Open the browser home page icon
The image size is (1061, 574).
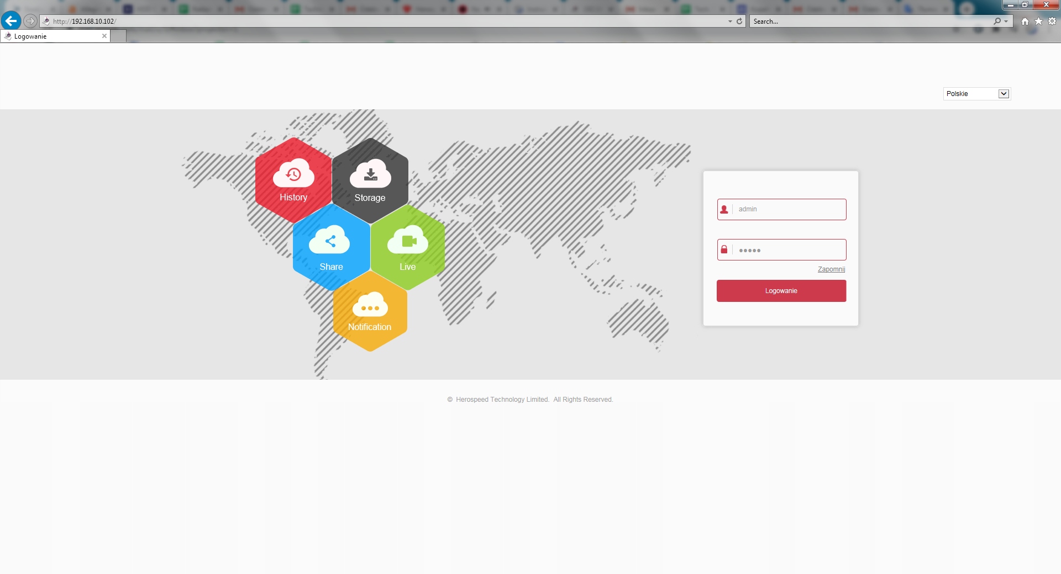1025,21
